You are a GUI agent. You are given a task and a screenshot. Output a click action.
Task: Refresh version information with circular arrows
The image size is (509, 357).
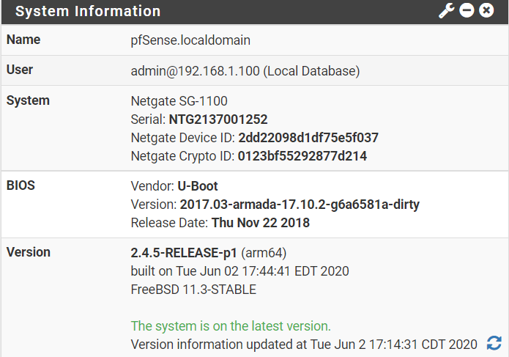click(494, 343)
